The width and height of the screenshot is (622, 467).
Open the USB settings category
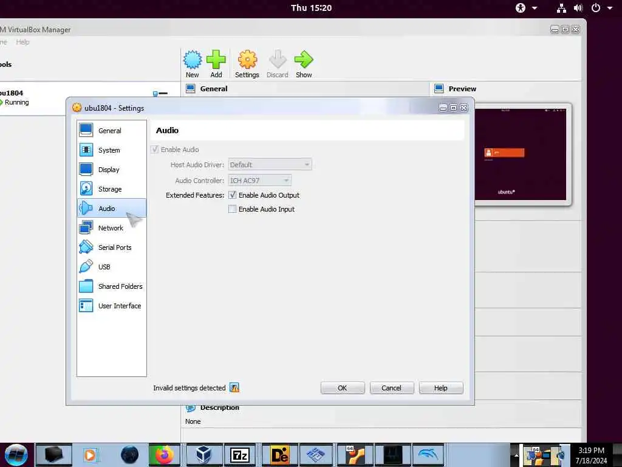click(112, 267)
